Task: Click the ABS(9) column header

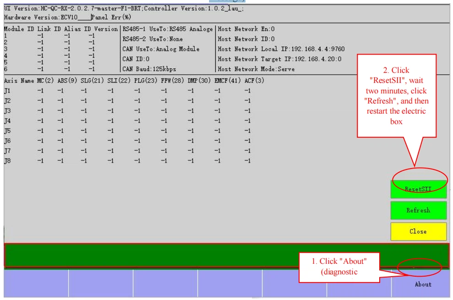Action: (66, 81)
